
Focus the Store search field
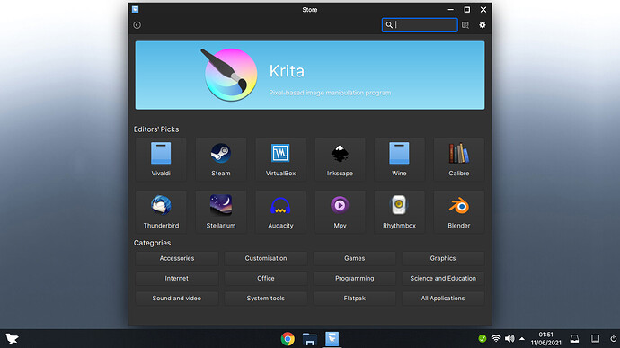pos(420,25)
